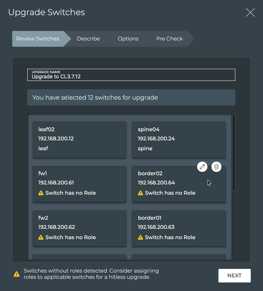Focus the Upgrade Name input field

131,76
